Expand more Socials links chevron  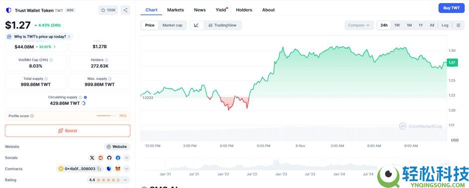coord(127,158)
